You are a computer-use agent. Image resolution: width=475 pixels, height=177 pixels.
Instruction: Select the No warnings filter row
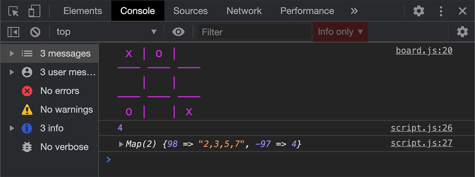49,109
